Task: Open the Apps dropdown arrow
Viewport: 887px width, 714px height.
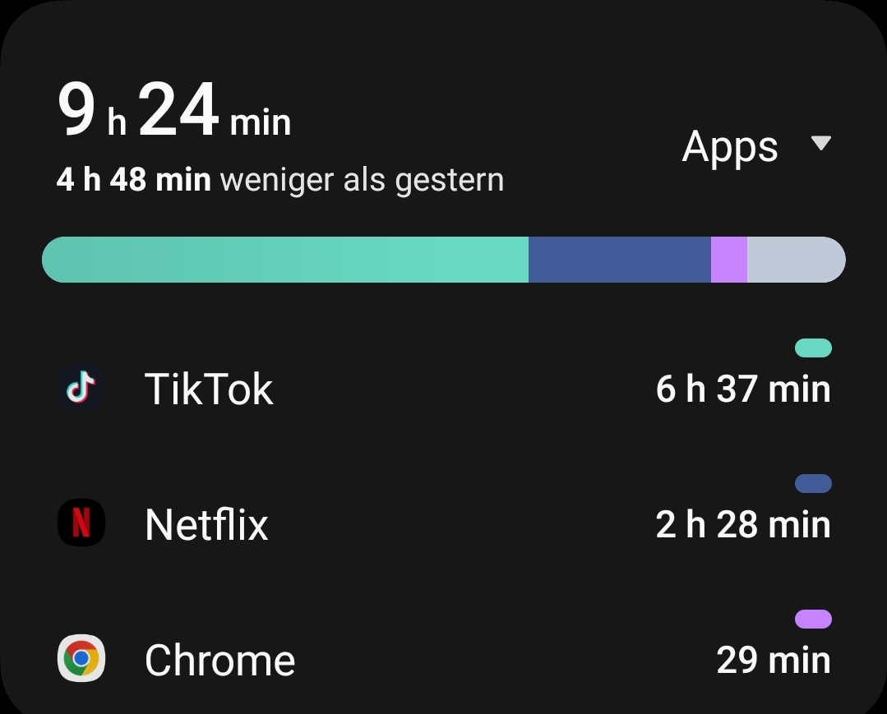Action: 820,143
